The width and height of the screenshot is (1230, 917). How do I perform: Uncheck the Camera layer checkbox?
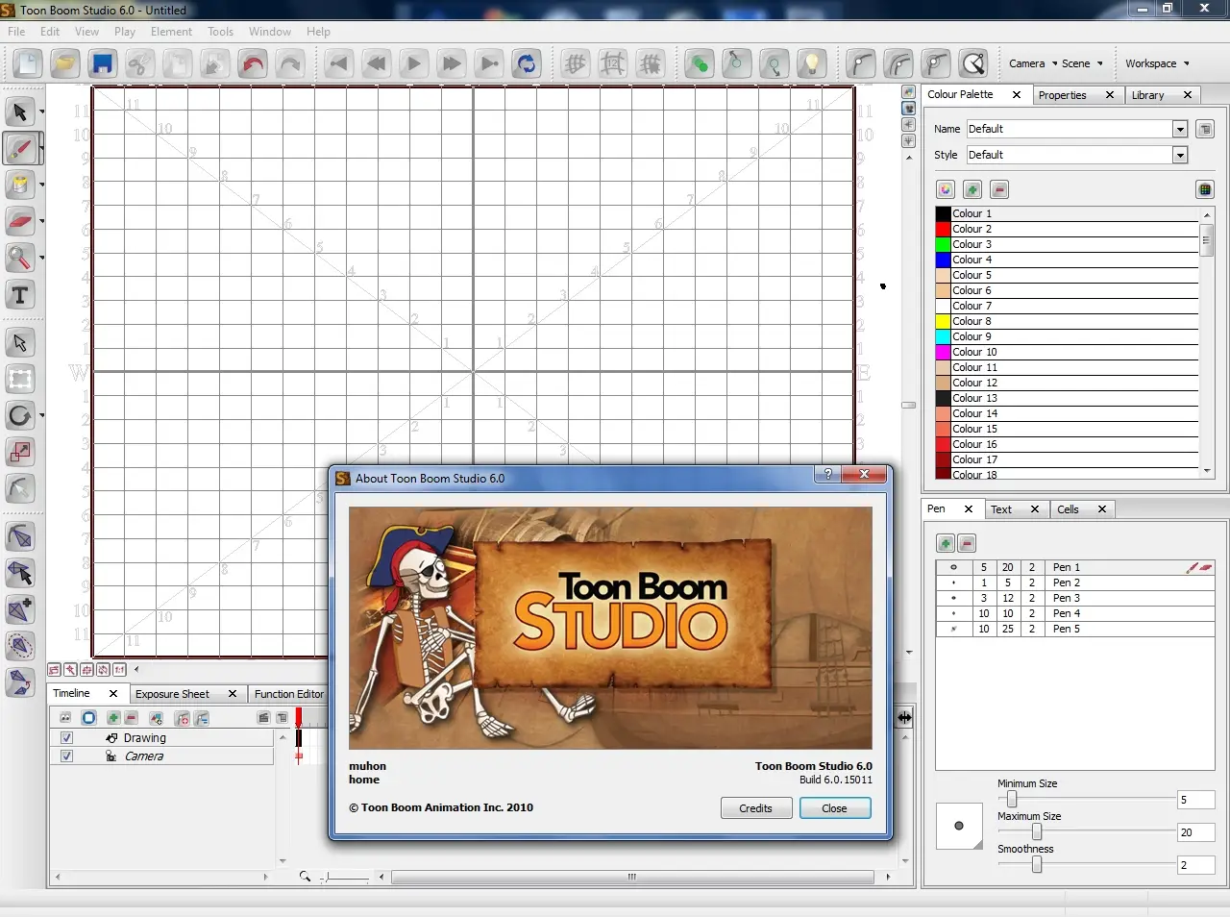pos(66,756)
